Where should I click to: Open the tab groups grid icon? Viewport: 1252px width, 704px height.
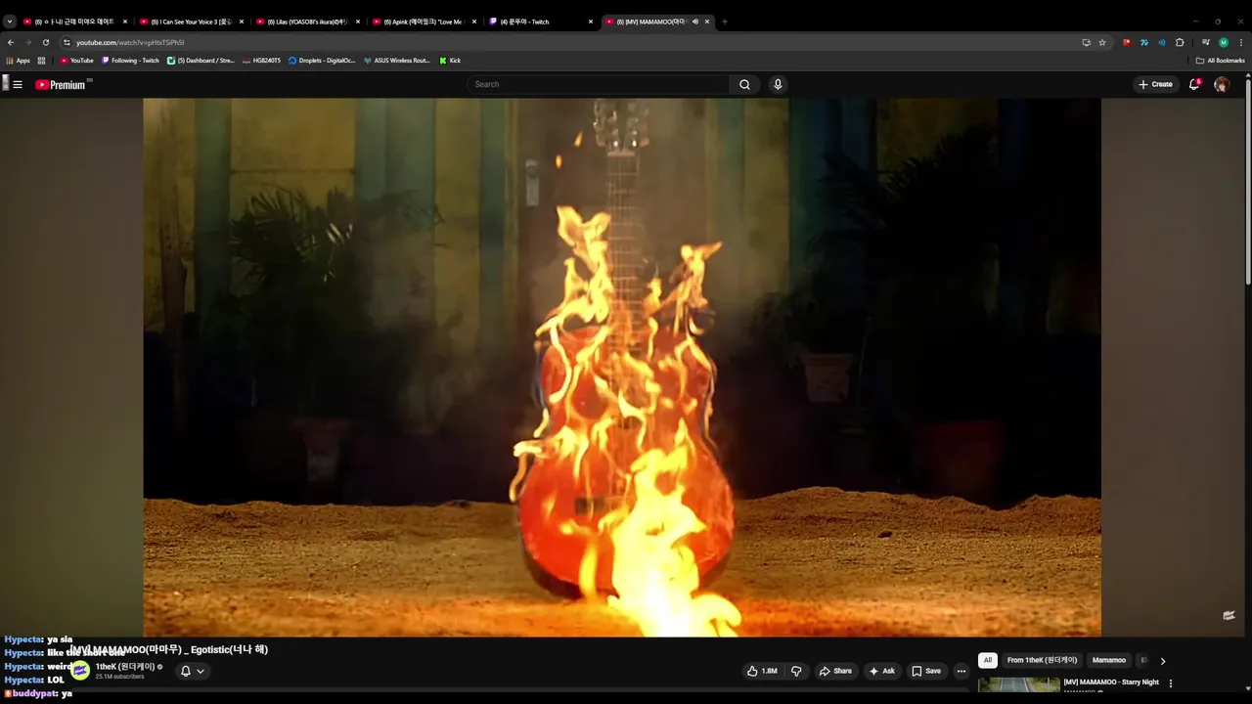click(41, 61)
